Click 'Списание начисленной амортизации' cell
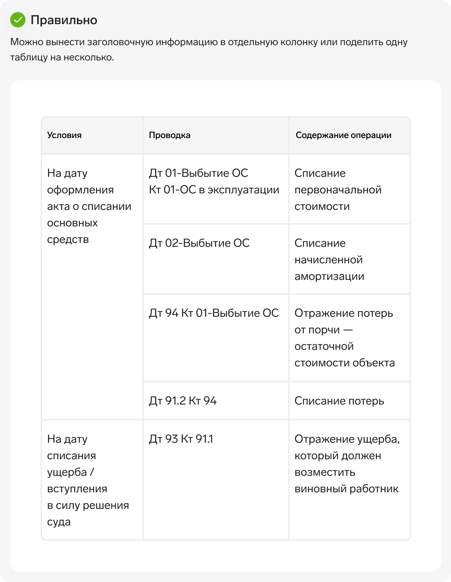 (x=349, y=259)
